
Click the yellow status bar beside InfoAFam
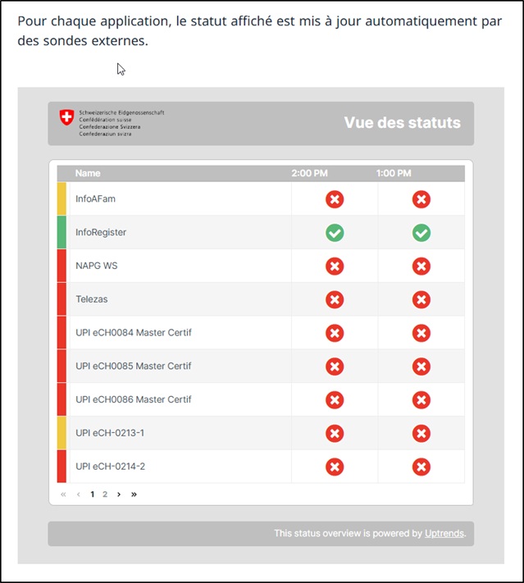click(62, 198)
